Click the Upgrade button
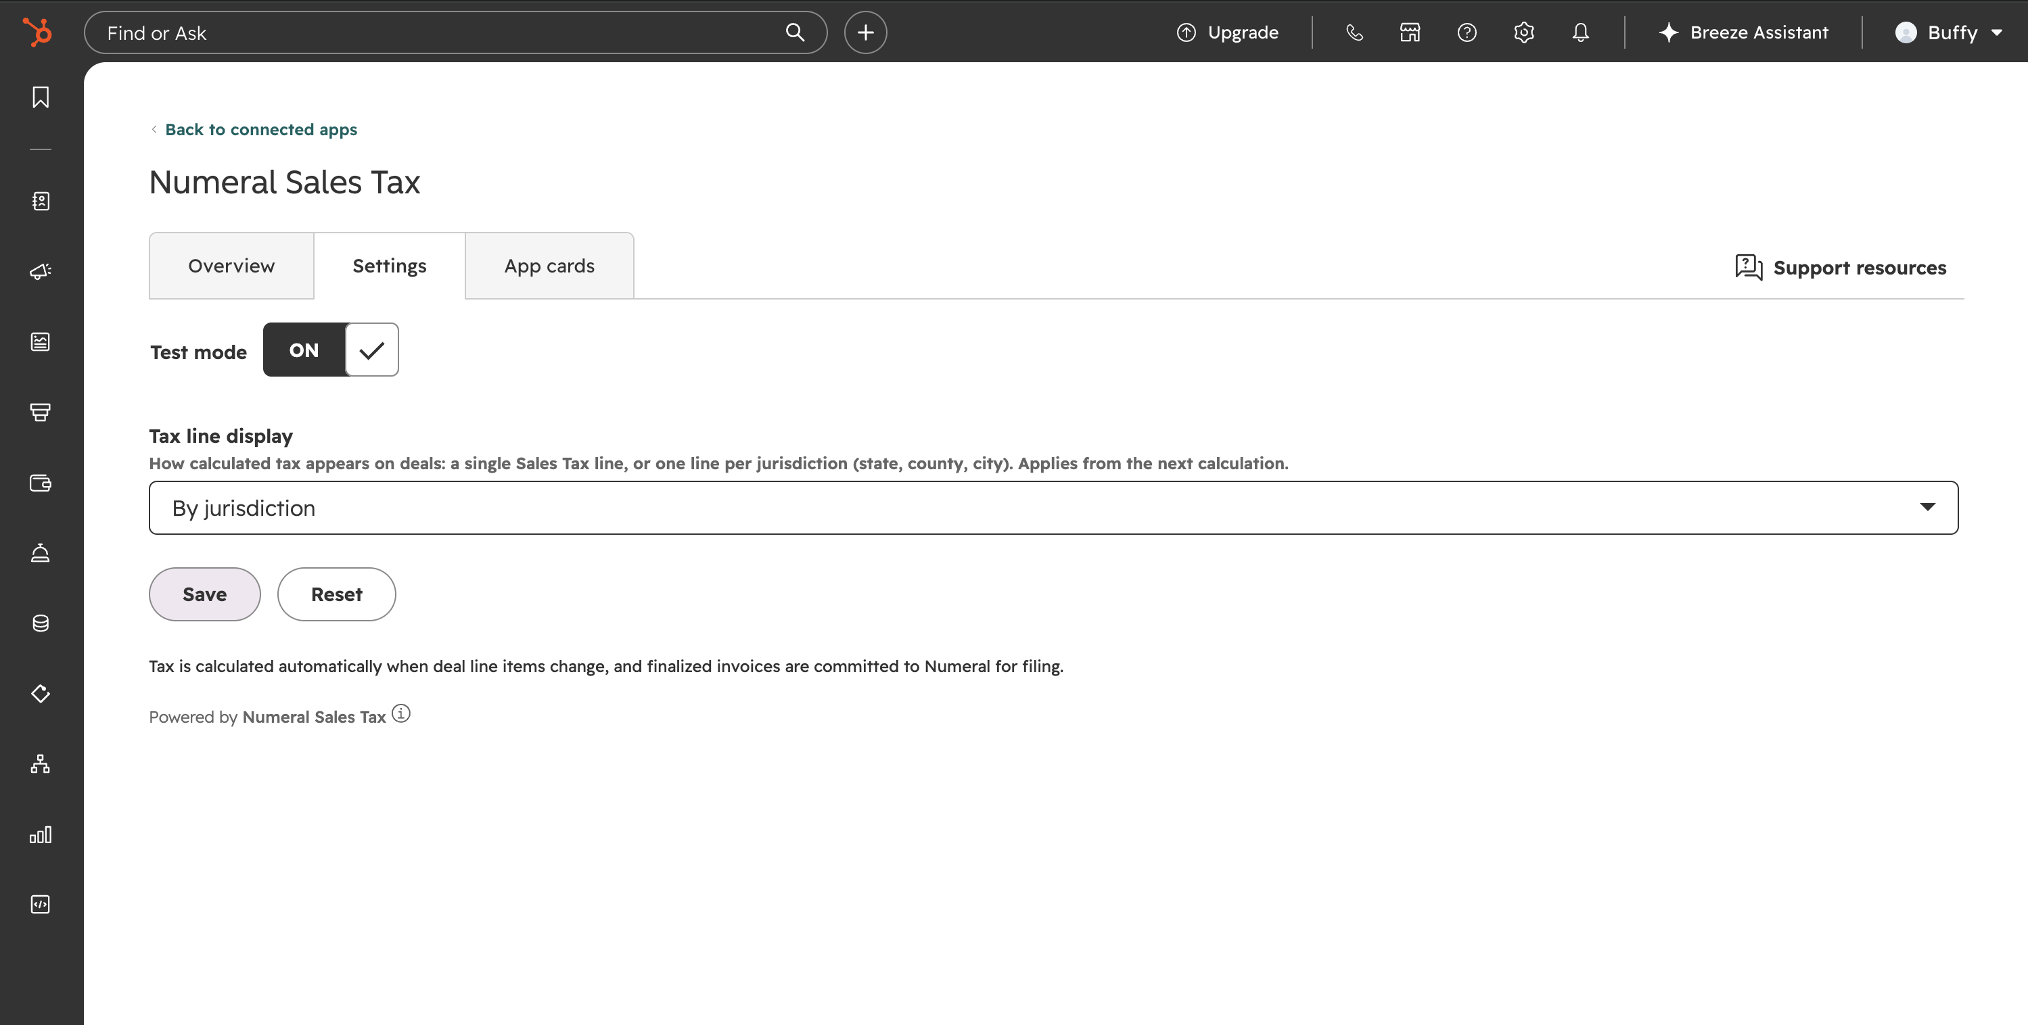 click(x=1227, y=32)
